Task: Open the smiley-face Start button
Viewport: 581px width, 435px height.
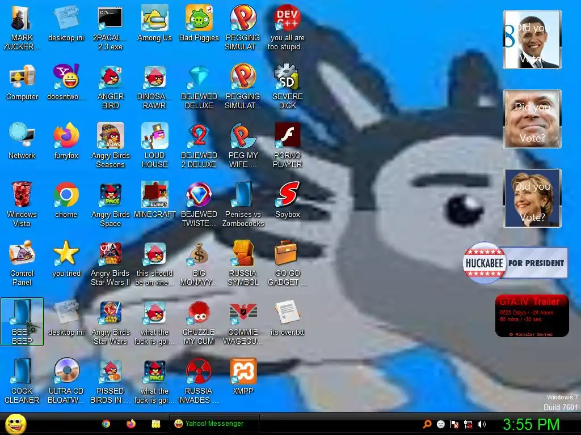Action: (x=15, y=424)
